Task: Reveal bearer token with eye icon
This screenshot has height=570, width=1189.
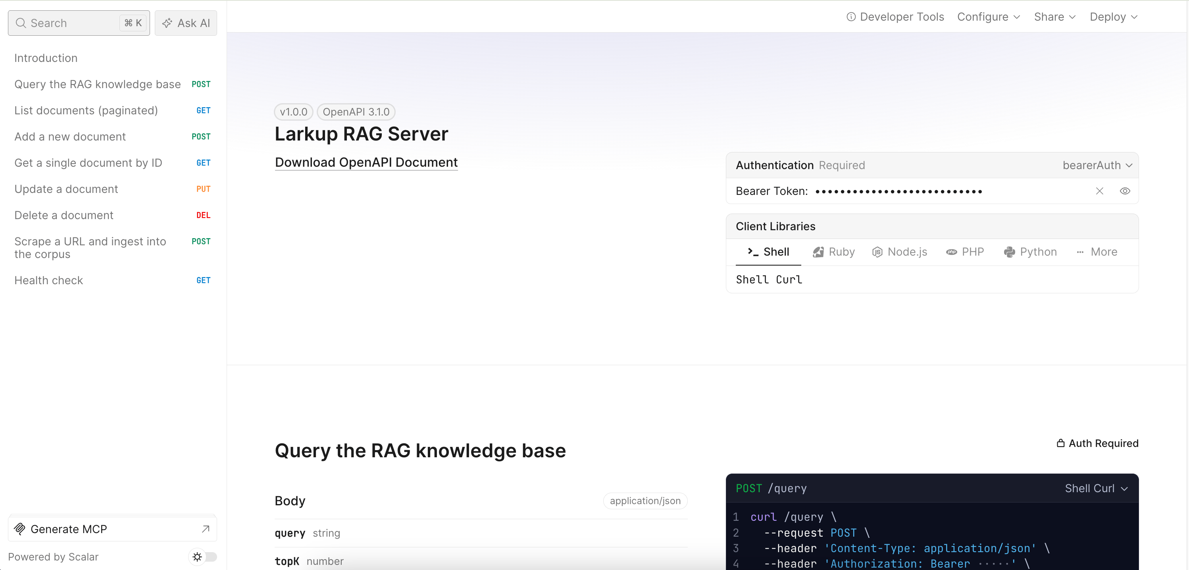Action: point(1125,191)
